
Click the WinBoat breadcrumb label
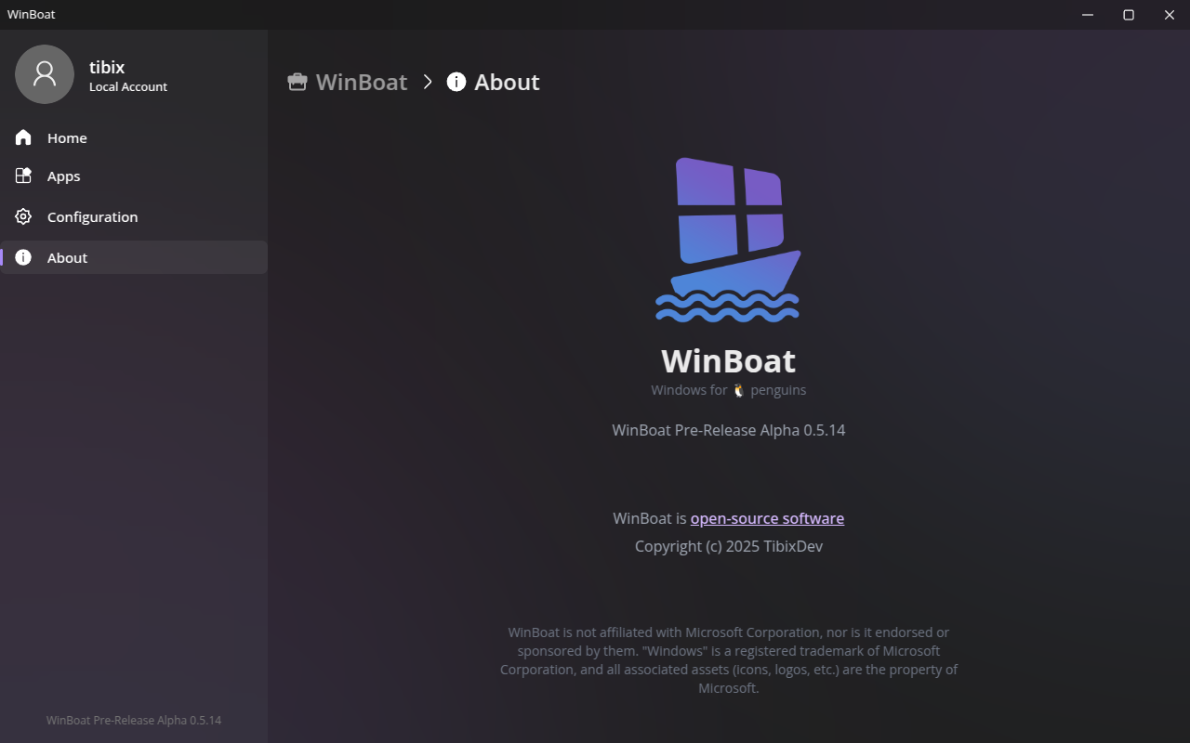pos(362,82)
